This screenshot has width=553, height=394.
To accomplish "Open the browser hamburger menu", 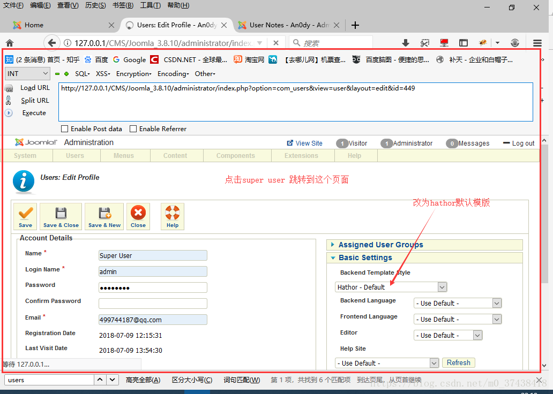I will [537, 43].
